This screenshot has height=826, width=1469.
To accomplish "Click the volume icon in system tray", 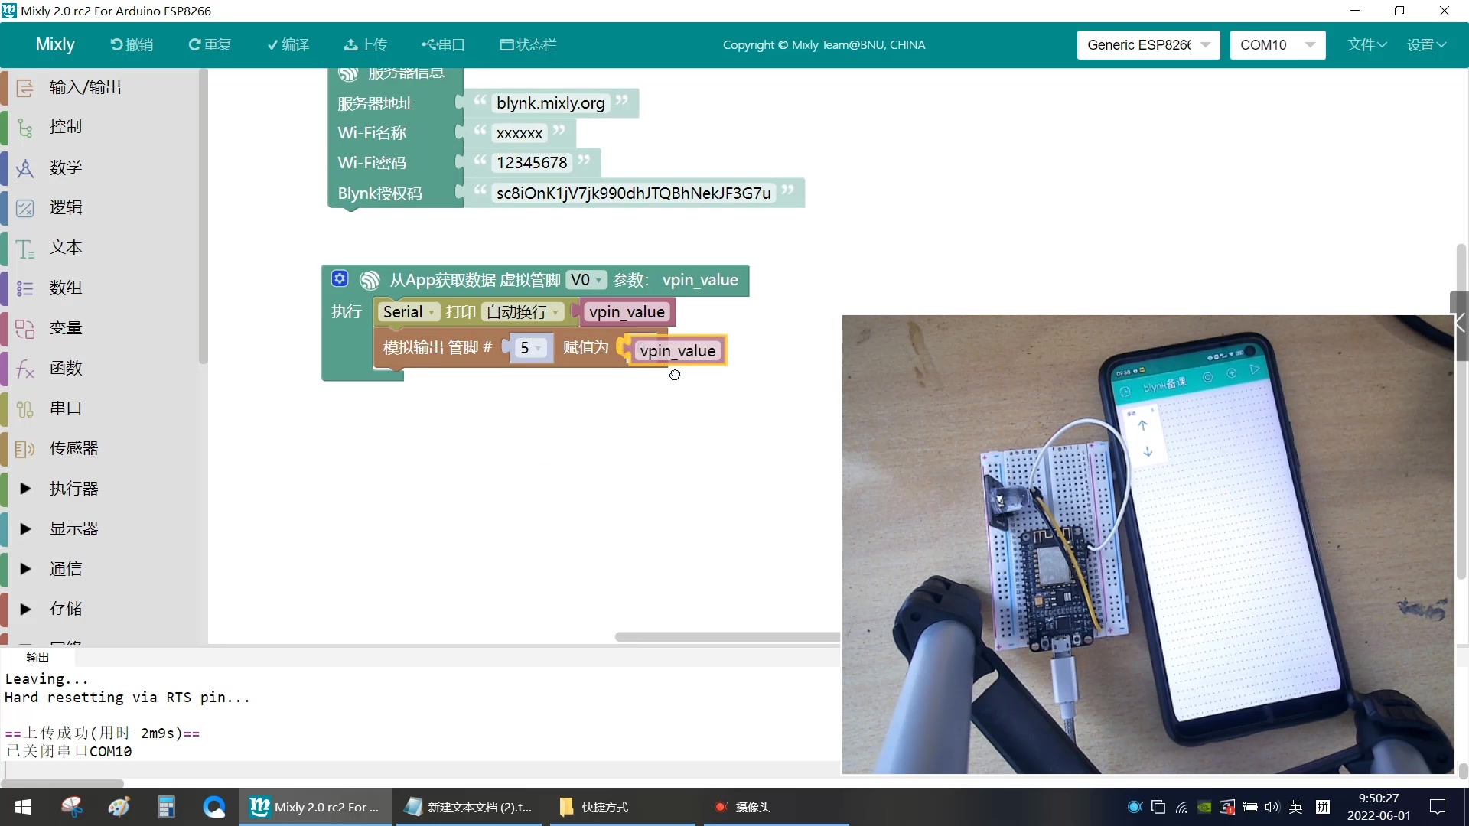I will tap(1272, 807).
